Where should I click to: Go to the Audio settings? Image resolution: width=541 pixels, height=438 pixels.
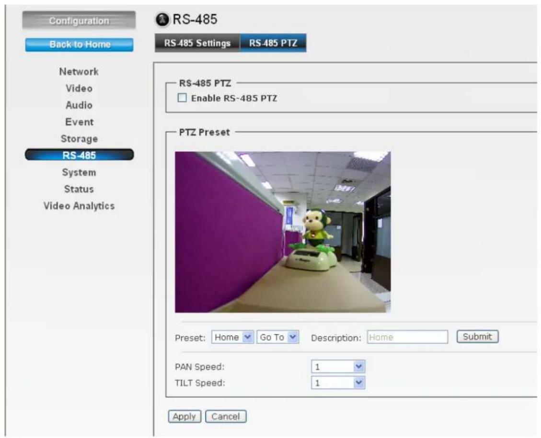point(79,105)
